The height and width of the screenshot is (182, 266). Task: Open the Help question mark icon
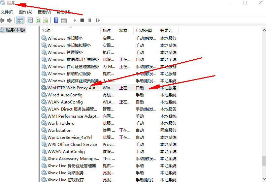pyautogui.click(x=56, y=20)
